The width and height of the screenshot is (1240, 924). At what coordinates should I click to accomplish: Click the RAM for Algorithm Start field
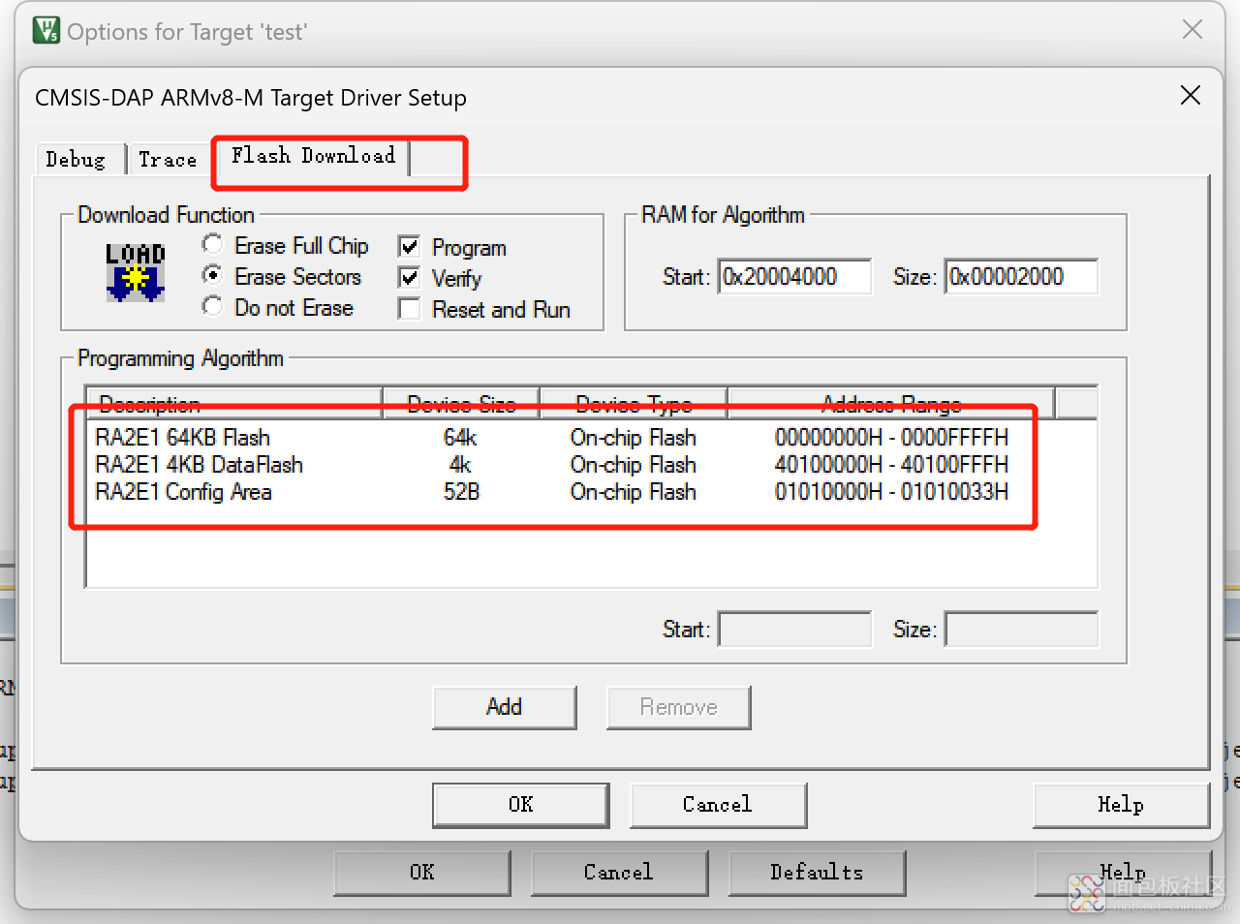pos(794,277)
